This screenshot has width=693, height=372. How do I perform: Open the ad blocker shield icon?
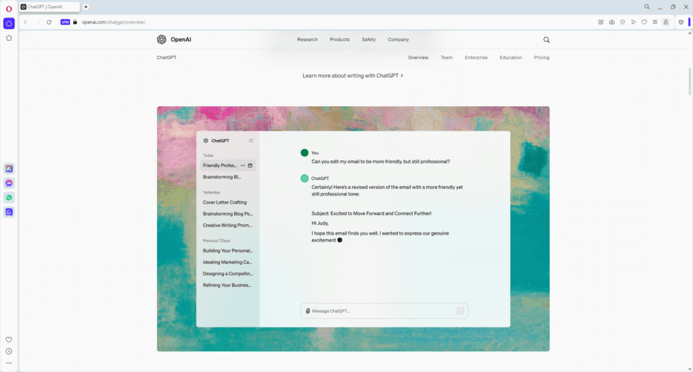click(623, 22)
